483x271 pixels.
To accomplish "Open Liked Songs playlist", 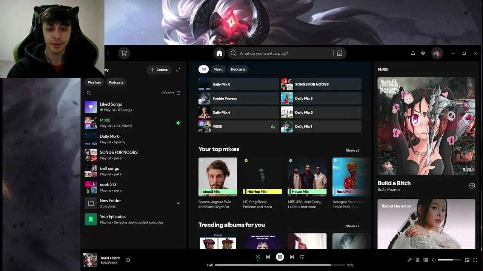I will click(x=133, y=107).
